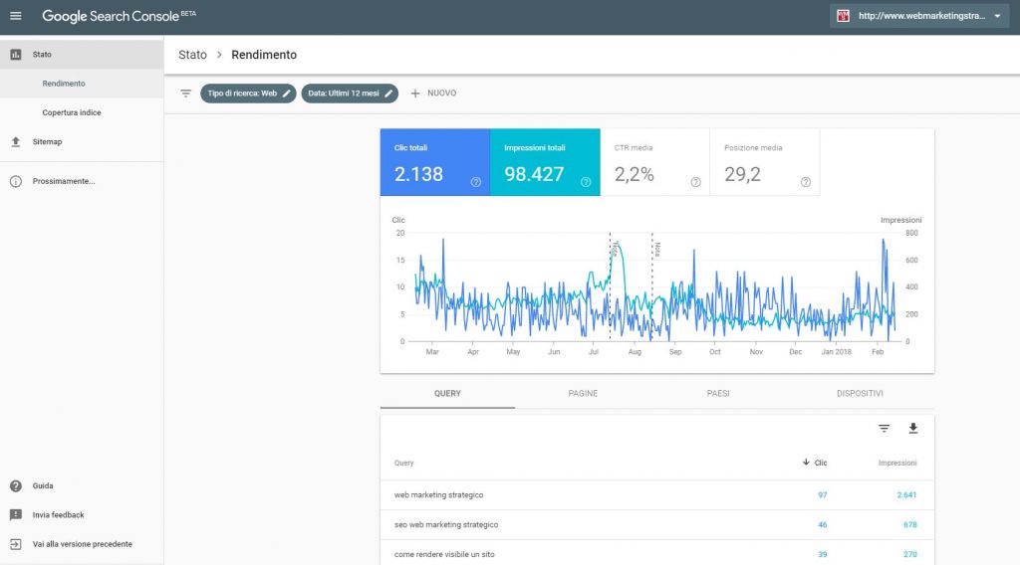Enable the CTR media metric card

(653, 162)
